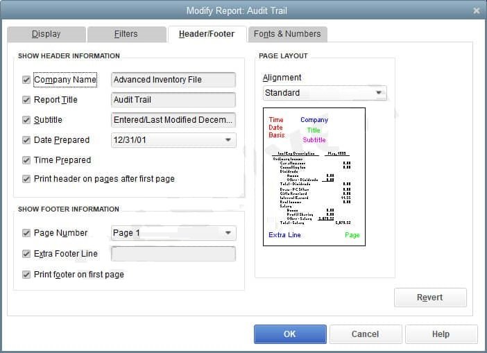
Task: Toggle Print header on pages after first page
Action: tap(26, 179)
